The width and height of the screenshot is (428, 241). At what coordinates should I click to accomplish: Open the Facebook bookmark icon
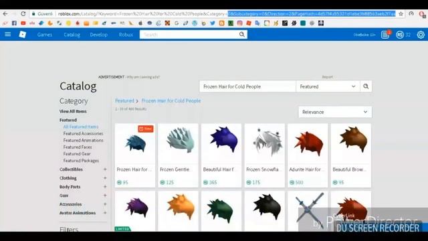pyautogui.click(x=14, y=23)
